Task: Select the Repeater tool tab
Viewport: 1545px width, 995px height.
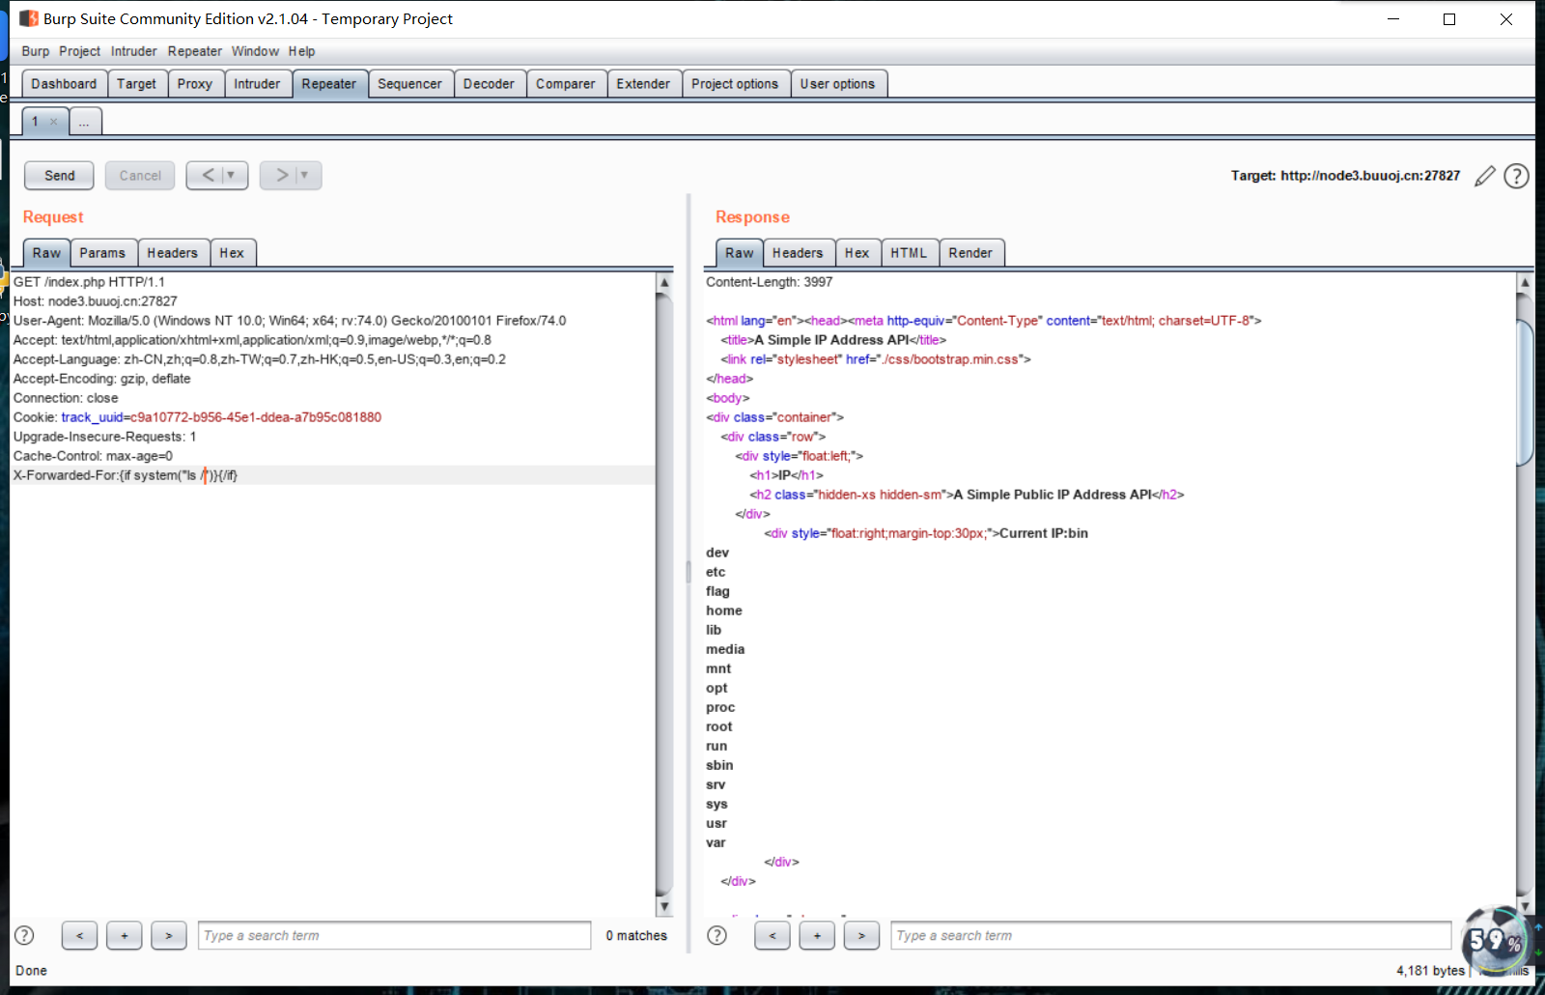Action: click(x=329, y=84)
